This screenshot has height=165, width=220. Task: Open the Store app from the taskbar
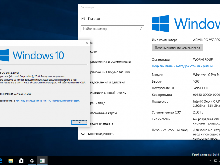21,161
